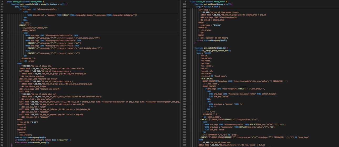Click 'itm.urutan";' on line 92
339x147 pixels.
pyautogui.click(x=25, y=135)
